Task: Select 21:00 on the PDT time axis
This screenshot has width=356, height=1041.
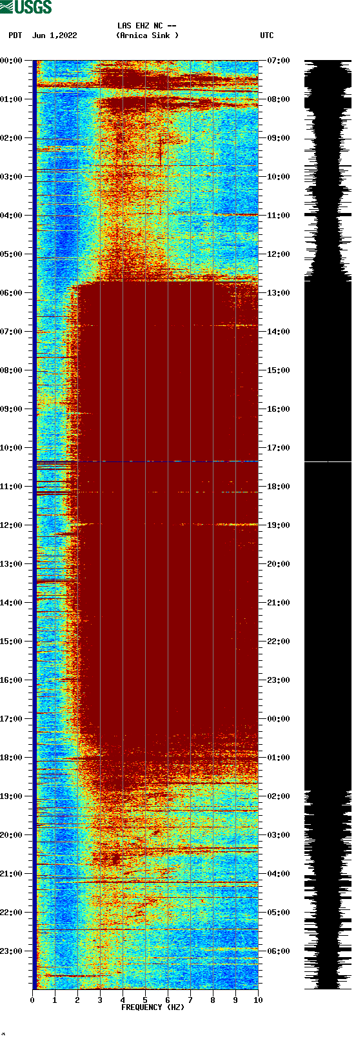Action: coord(11,874)
